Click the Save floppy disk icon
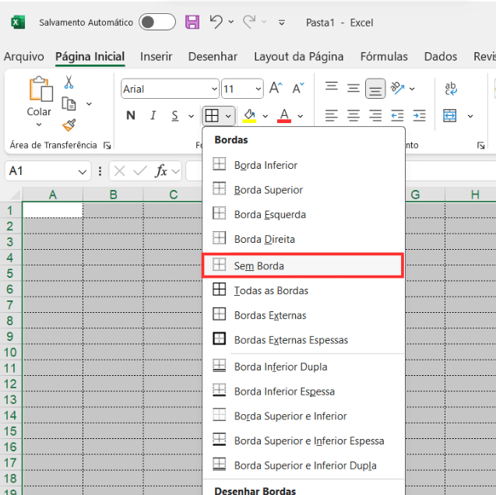This screenshot has height=495, width=496. point(192,23)
